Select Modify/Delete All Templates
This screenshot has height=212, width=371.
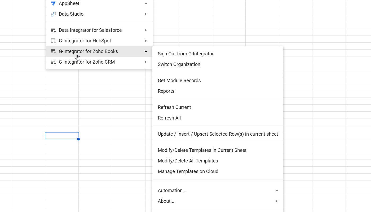click(x=218, y=161)
